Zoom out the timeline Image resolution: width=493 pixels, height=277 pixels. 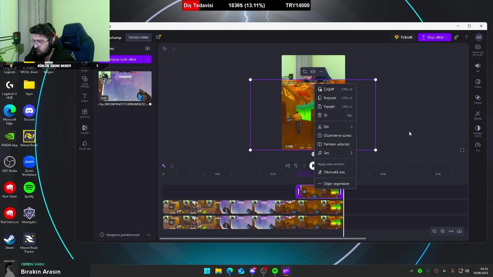click(434, 231)
